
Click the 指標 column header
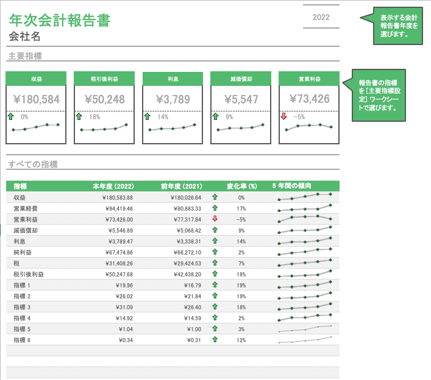(20, 186)
